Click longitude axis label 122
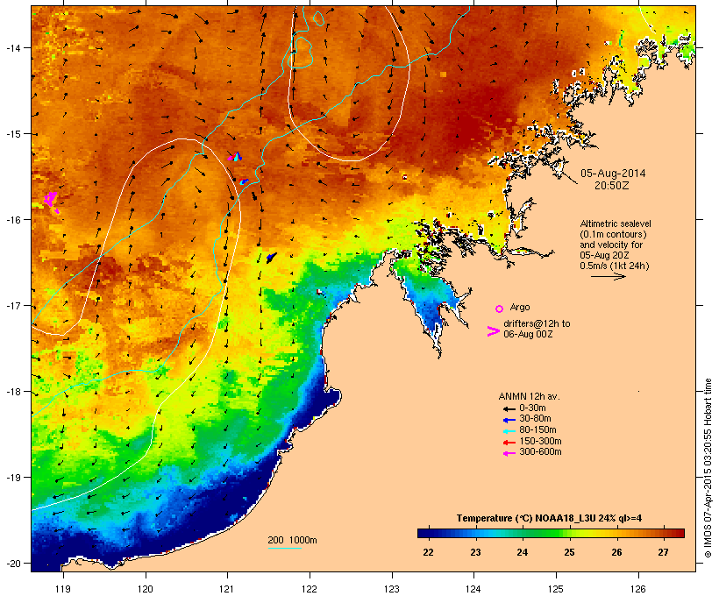 coord(310,589)
